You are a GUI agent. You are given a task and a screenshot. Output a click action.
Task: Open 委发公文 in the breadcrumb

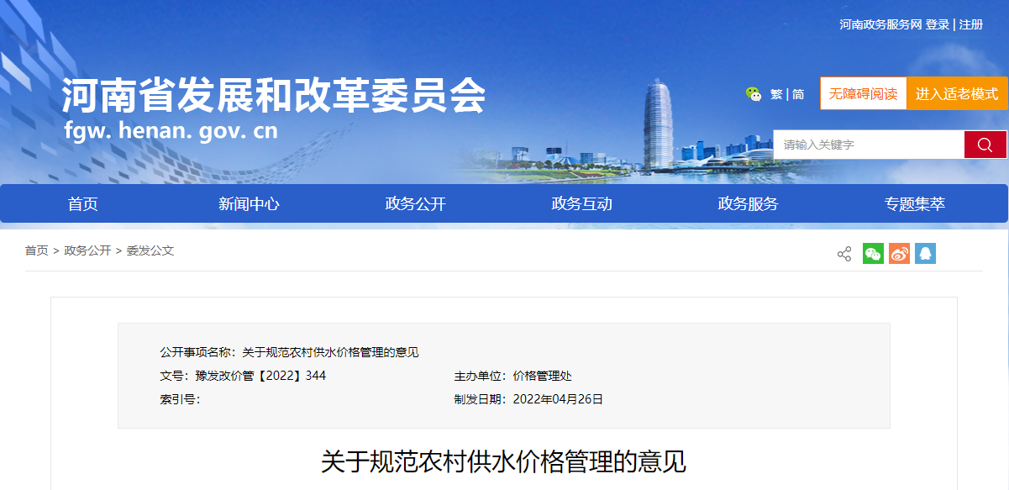(x=150, y=250)
